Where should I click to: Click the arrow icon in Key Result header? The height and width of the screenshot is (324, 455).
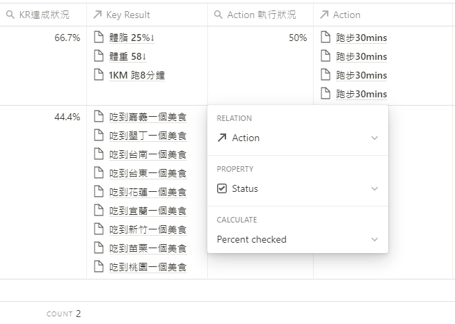97,15
